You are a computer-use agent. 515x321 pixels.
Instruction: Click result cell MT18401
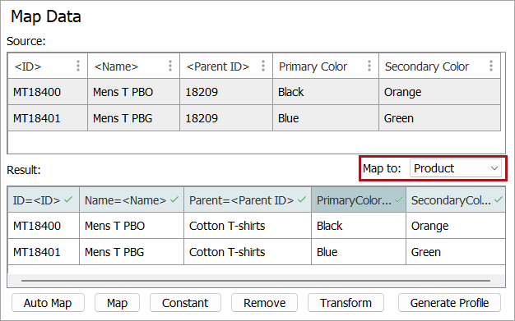(44, 252)
